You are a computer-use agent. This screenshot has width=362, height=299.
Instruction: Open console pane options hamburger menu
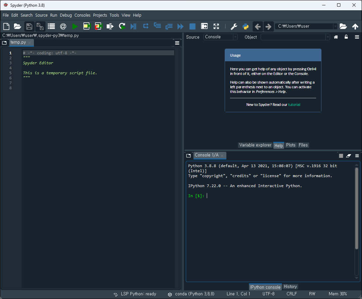(357, 156)
